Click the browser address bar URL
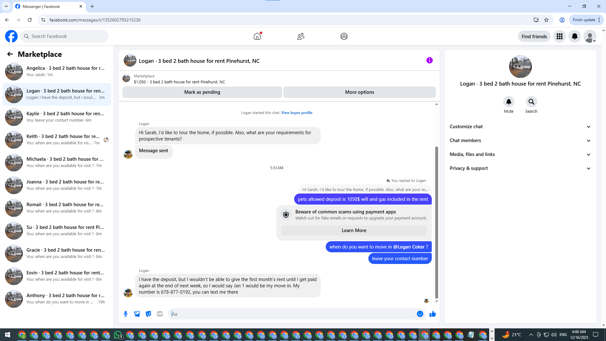Screen dimensions: 606x341 pyautogui.click(x=95, y=20)
